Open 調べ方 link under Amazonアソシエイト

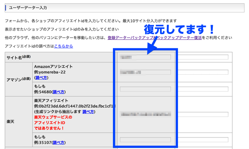click(x=41, y=78)
